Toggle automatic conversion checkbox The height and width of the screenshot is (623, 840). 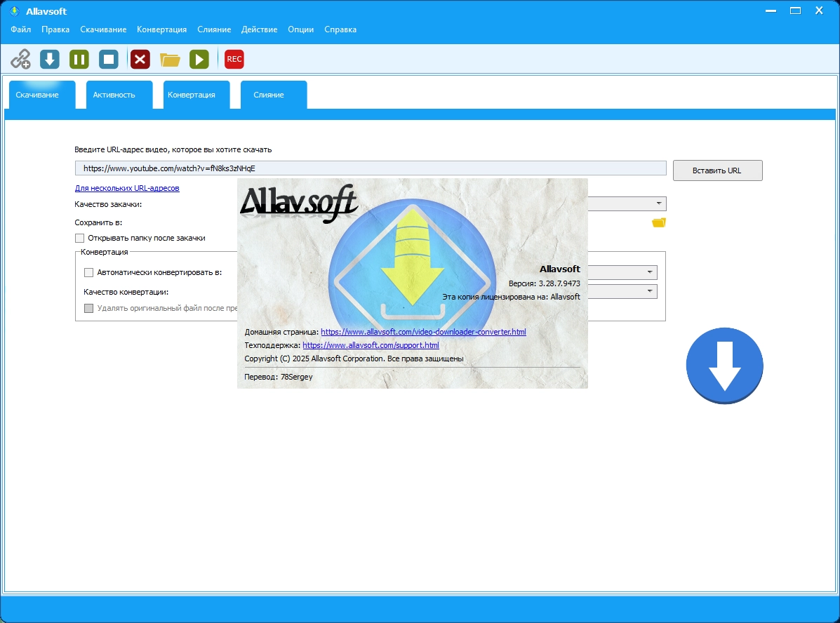[x=89, y=272]
